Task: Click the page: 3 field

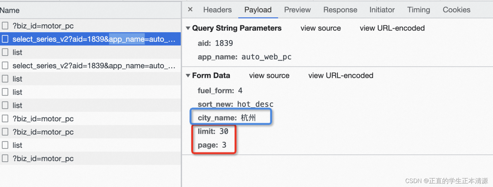Action: [x=212, y=145]
